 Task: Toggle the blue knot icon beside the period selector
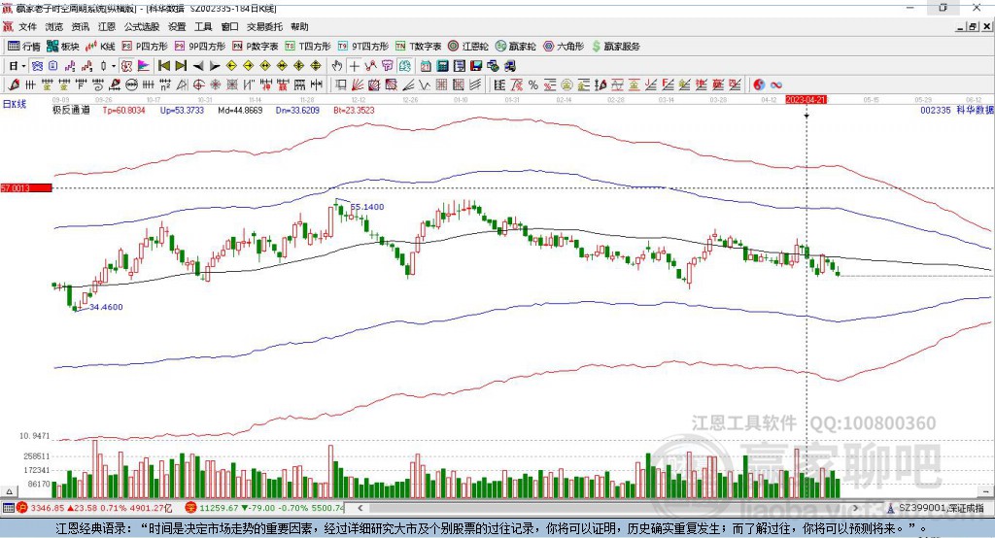click(x=37, y=66)
